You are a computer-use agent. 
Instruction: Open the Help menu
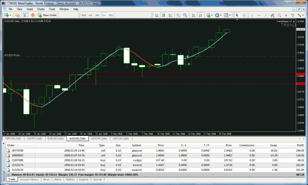(x=75, y=9)
